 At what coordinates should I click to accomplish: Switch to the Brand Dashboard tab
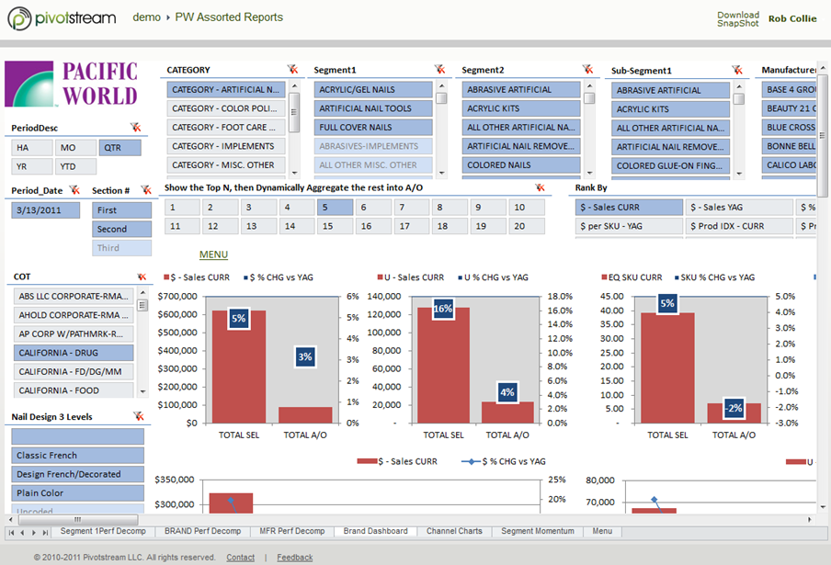(373, 531)
